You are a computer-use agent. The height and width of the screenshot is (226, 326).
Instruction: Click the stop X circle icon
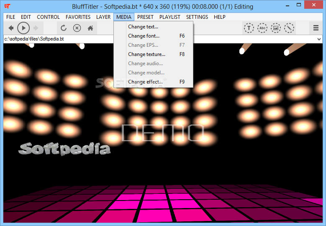coord(77,28)
